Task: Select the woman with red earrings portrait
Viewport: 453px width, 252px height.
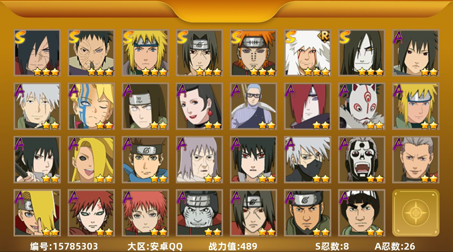Action: coord(199,106)
